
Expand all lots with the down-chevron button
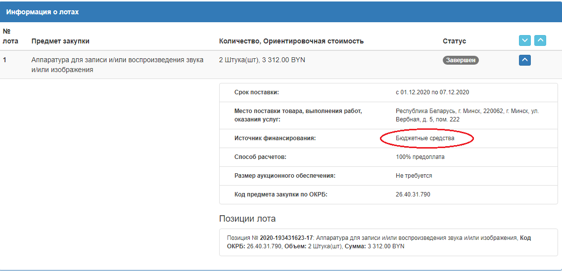click(x=525, y=41)
